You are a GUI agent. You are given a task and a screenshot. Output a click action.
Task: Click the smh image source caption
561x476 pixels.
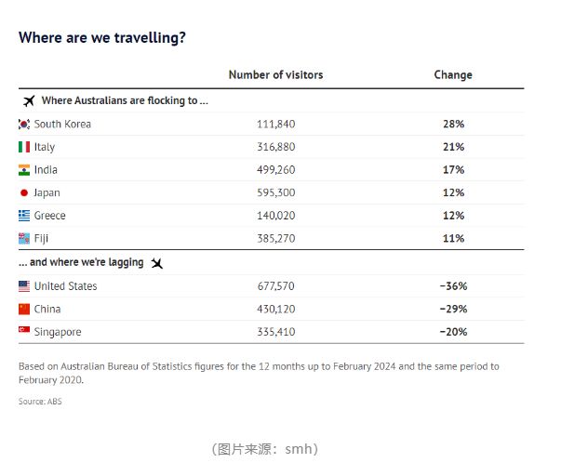[x=265, y=449]
